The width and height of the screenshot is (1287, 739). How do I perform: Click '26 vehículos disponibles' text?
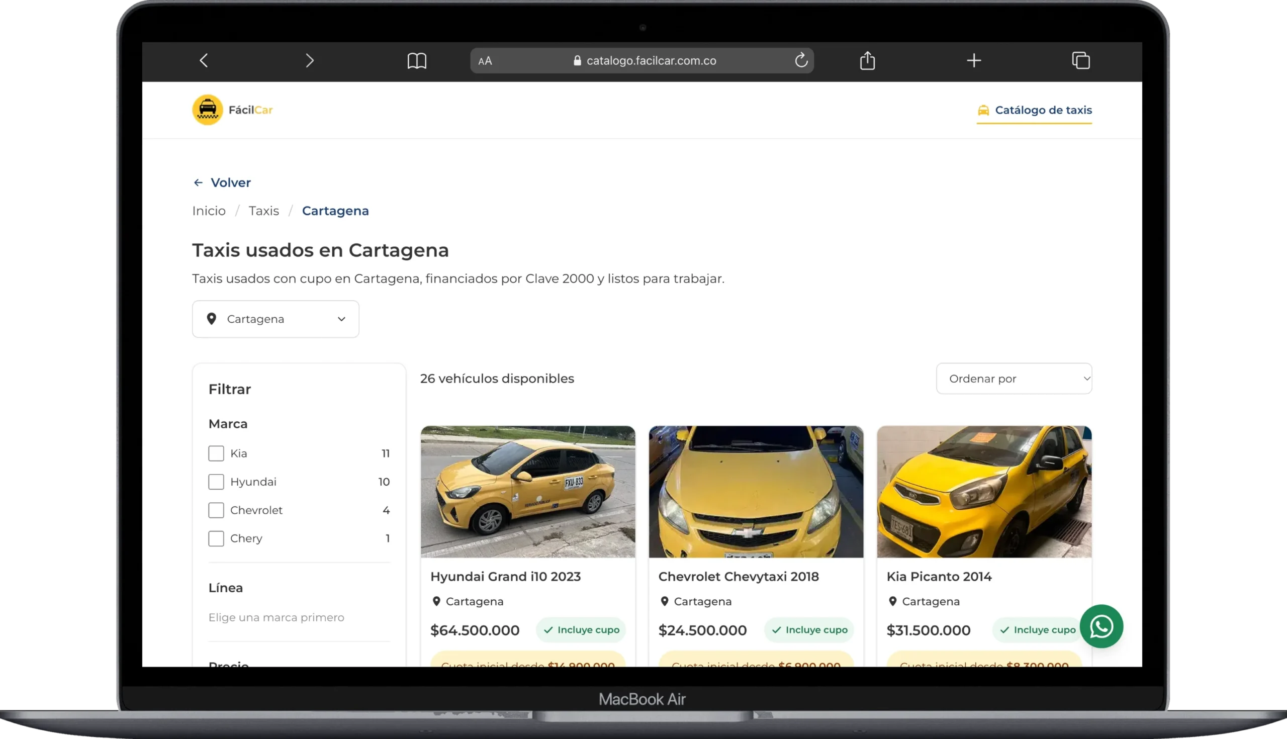tap(497, 378)
